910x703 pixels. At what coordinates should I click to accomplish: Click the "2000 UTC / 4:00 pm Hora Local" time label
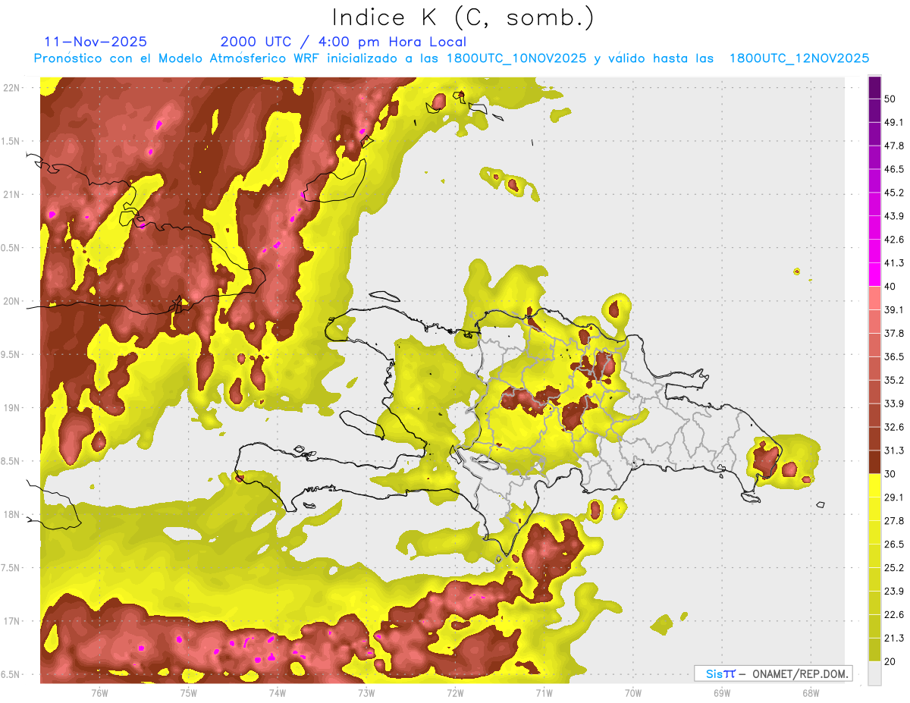(x=343, y=42)
